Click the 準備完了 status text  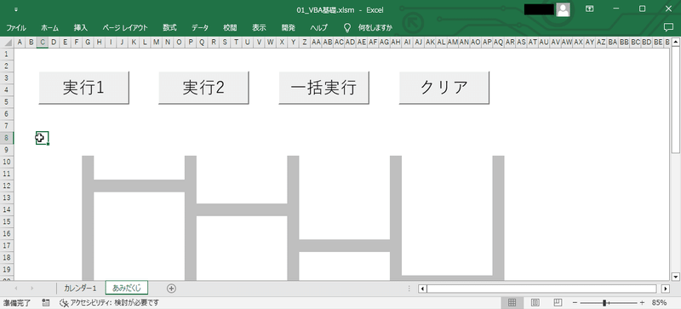[x=17, y=302]
